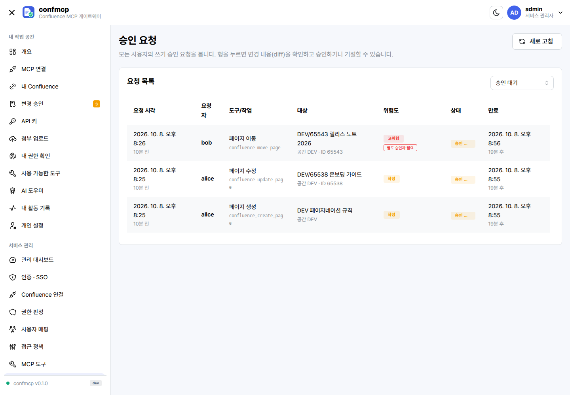Click the DEV 페이지네이션 규칙 target

[325, 211]
